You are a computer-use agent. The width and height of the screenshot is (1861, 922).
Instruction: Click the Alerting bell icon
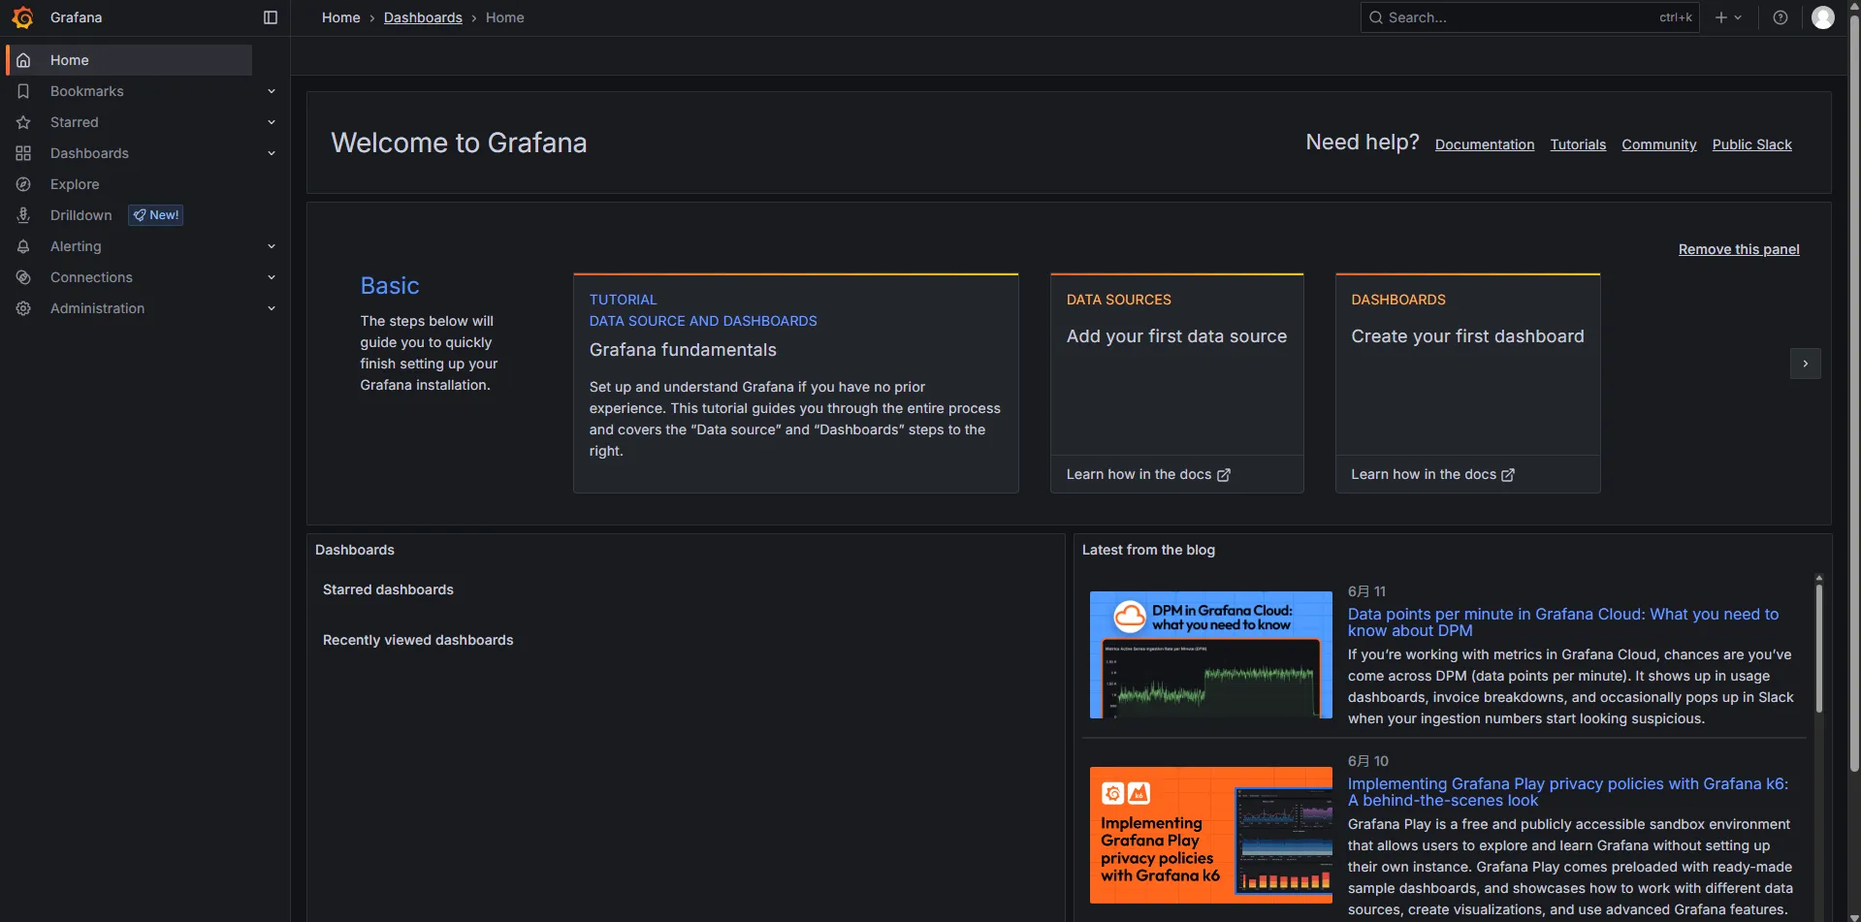point(23,246)
